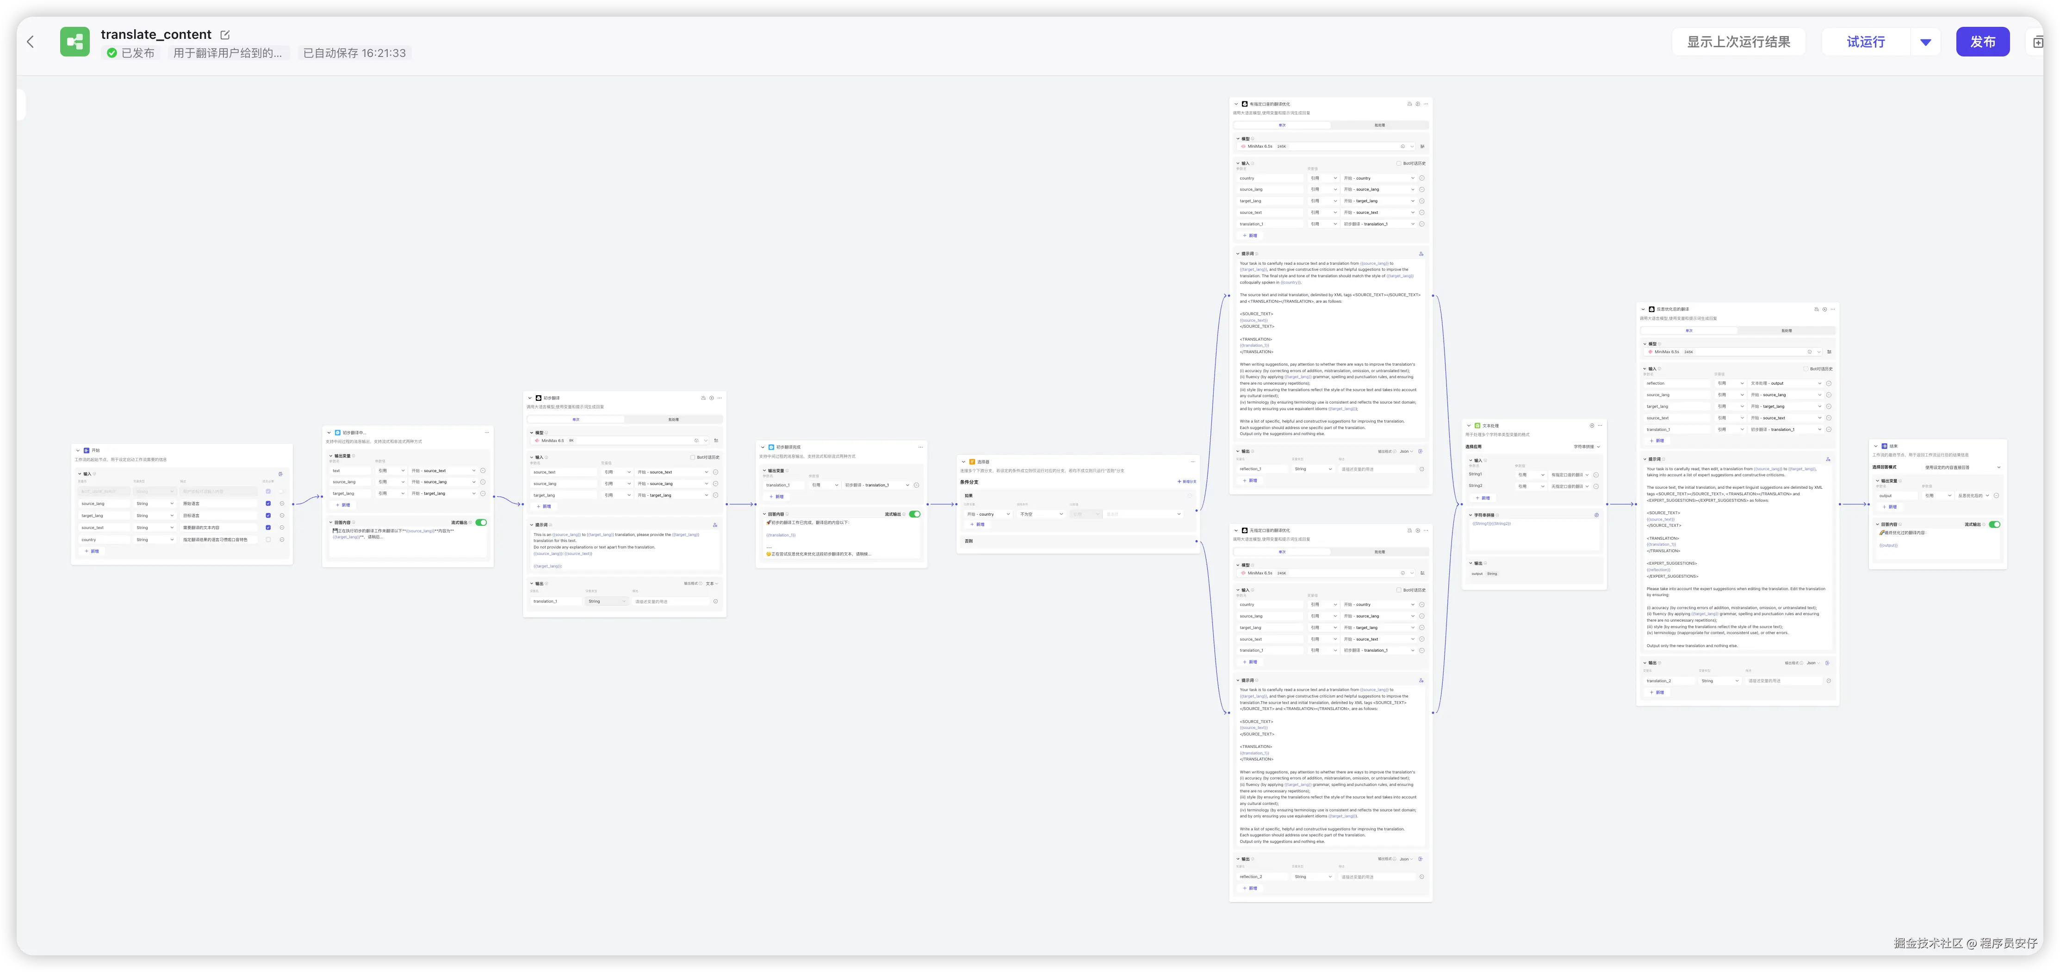Switch to 批处理 tab in 初步翻译 node
The width and height of the screenshot is (2060, 972).
pyautogui.click(x=673, y=419)
